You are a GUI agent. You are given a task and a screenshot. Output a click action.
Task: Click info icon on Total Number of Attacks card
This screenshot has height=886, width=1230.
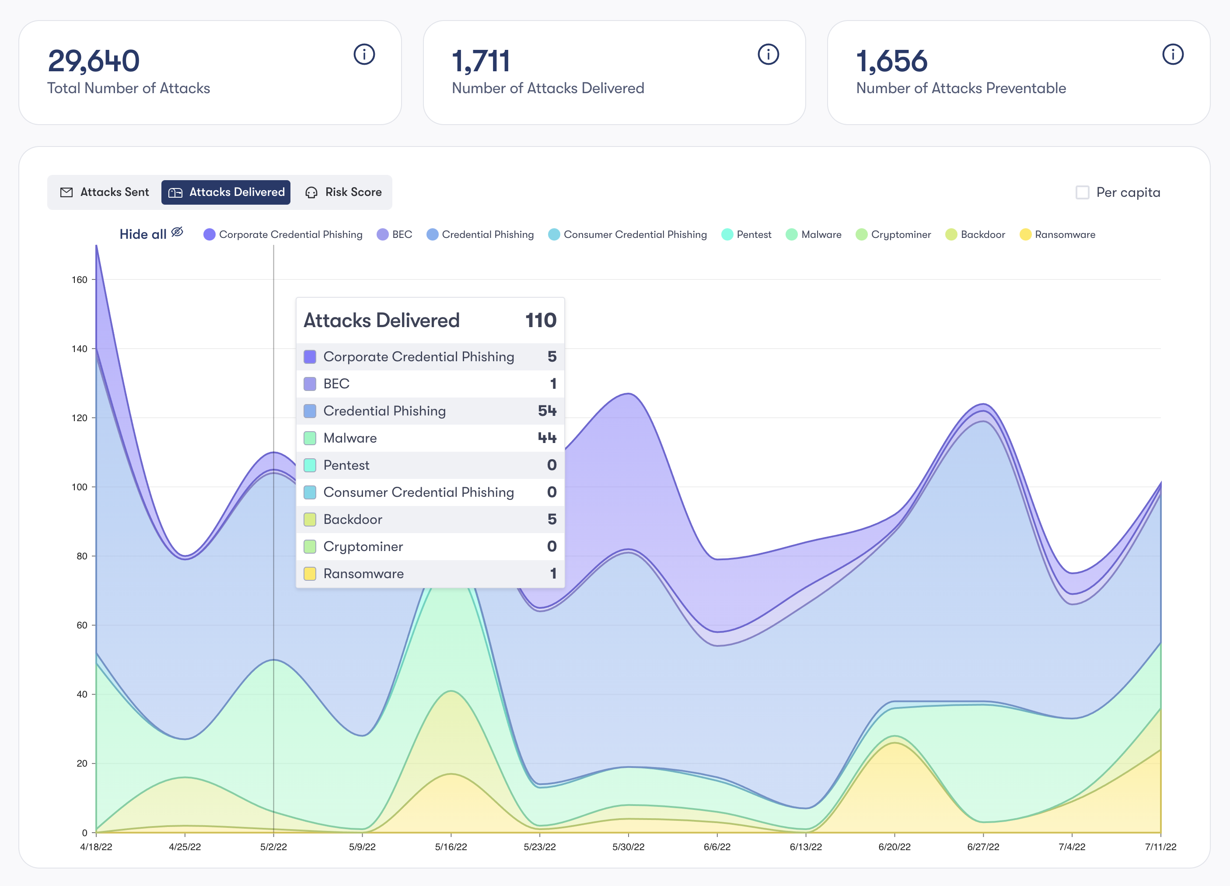[364, 54]
